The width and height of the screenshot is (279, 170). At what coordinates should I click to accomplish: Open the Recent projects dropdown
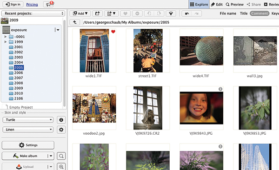tap(33, 13)
